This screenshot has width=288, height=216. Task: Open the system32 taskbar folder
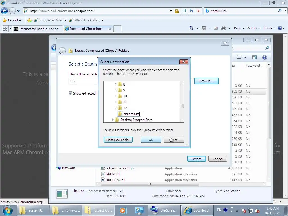(x=33, y=210)
